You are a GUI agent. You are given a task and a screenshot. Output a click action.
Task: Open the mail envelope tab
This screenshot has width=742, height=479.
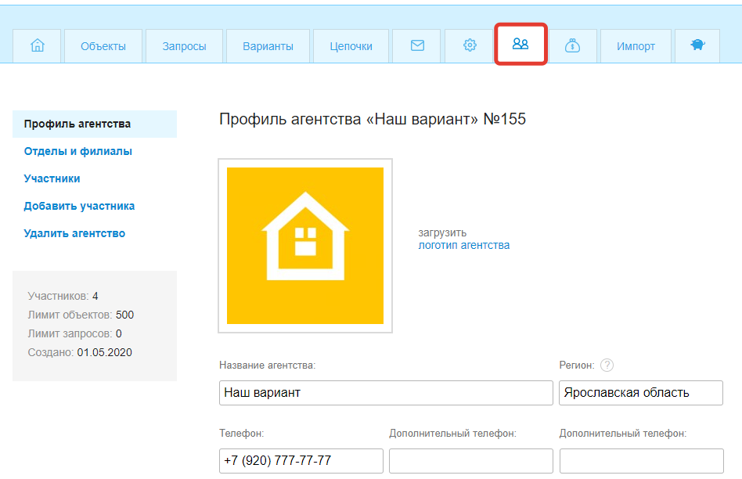pyautogui.click(x=417, y=46)
